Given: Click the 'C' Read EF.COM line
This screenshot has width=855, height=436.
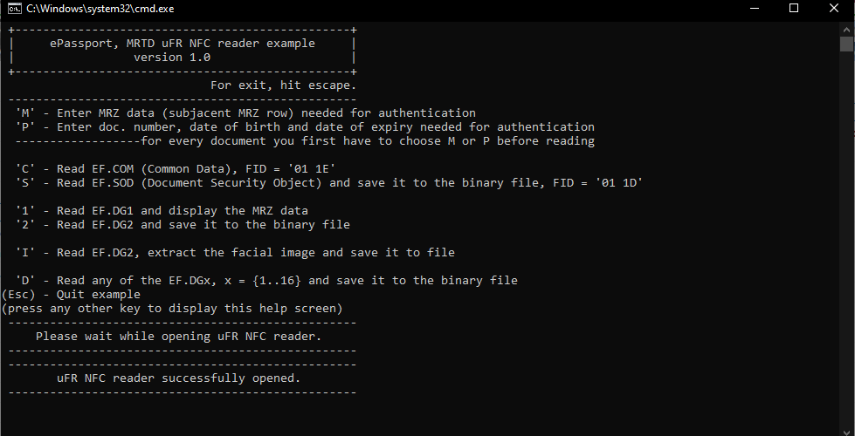Looking at the screenshot, I should coord(176,169).
